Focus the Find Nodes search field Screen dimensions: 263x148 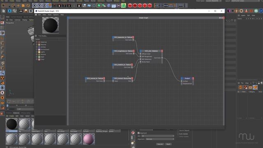click(x=52, y=36)
